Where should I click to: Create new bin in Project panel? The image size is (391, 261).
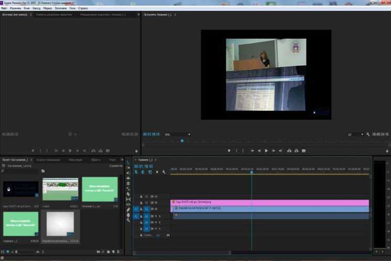[x=108, y=252]
